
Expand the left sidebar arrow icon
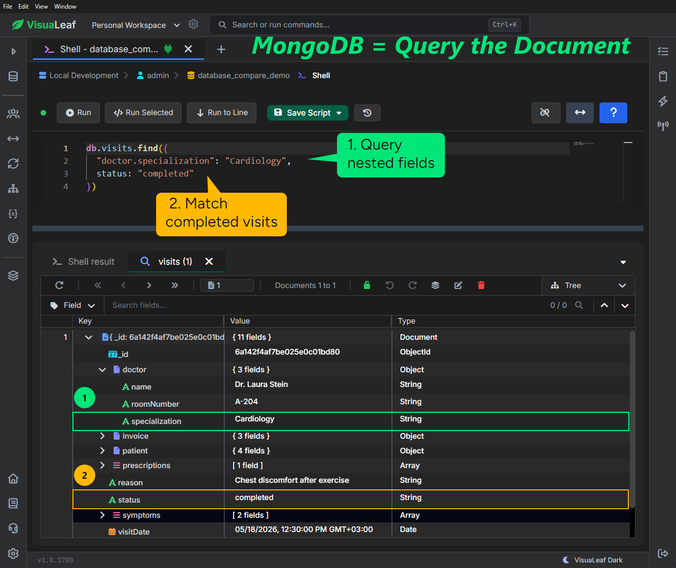(x=14, y=51)
